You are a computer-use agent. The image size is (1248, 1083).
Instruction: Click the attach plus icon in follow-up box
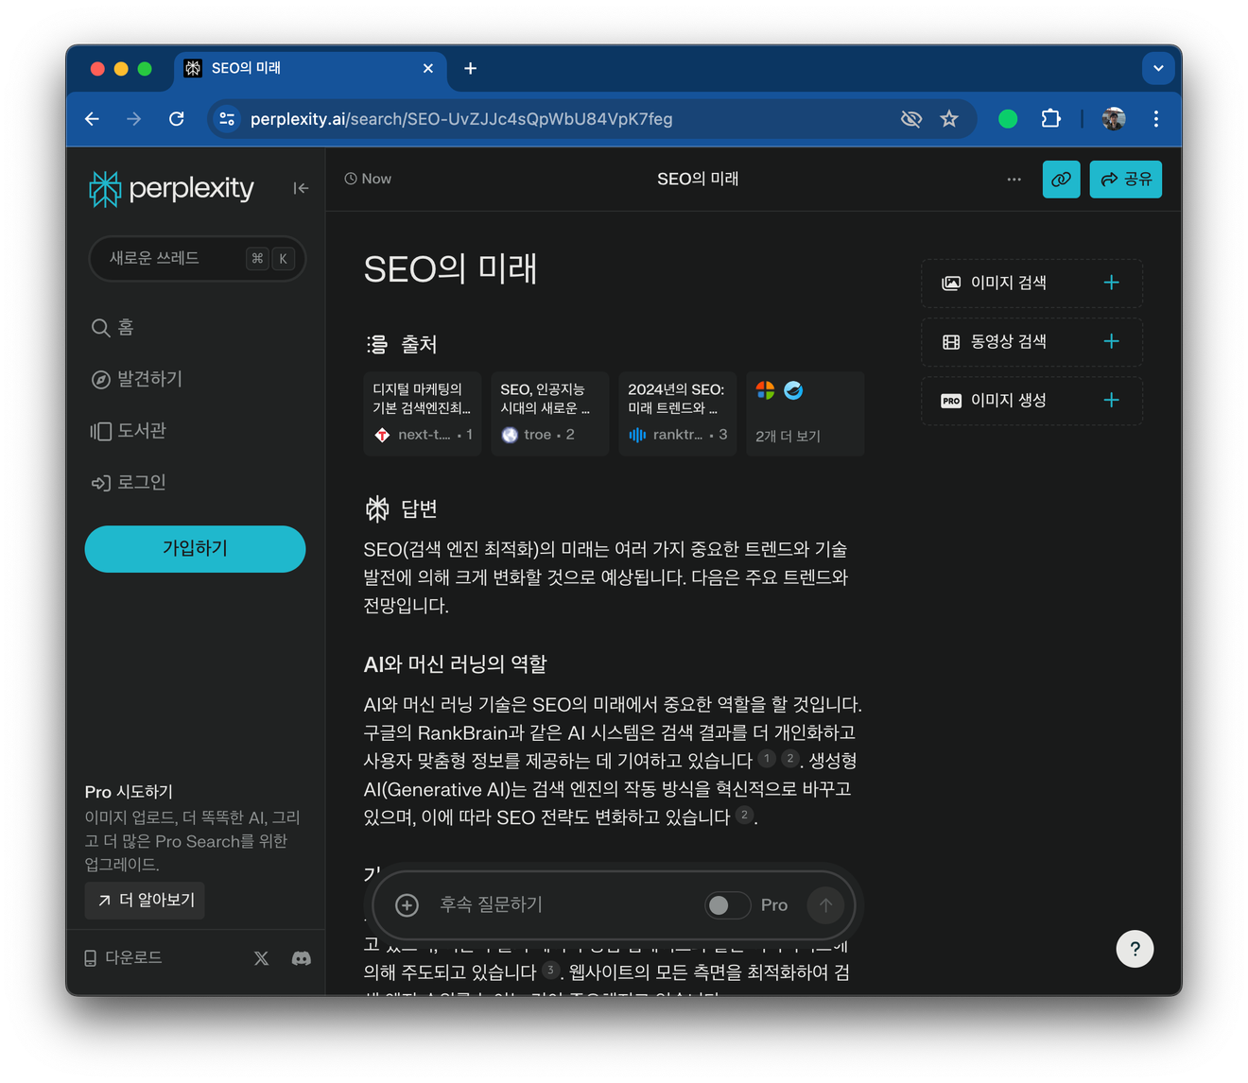click(407, 905)
